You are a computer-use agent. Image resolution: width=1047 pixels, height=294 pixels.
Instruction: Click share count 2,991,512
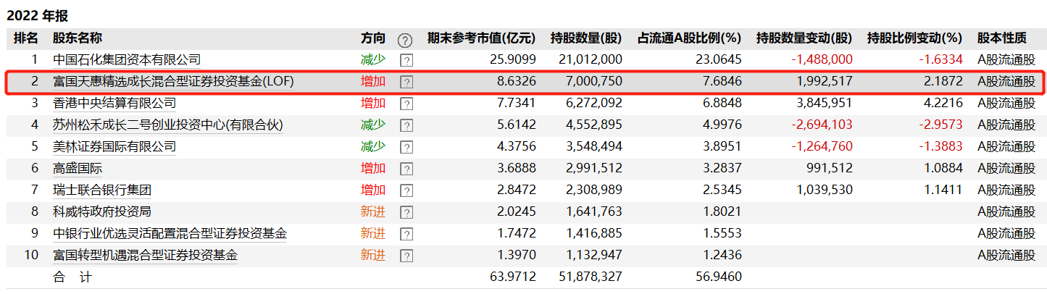pos(593,168)
